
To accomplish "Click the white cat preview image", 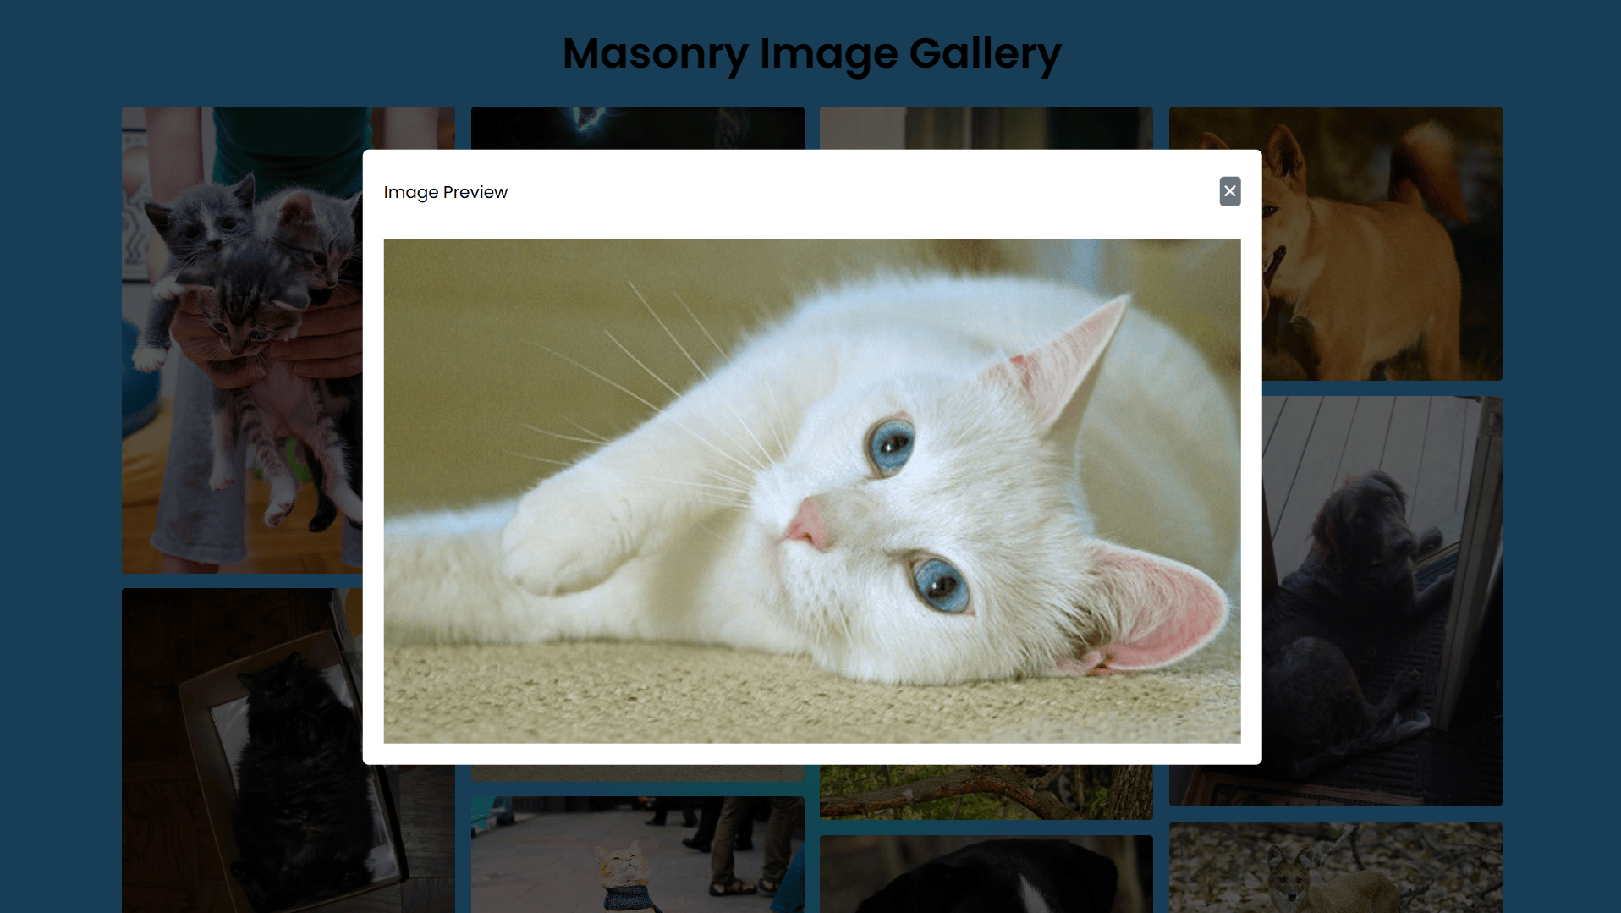I will (x=811, y=491).
